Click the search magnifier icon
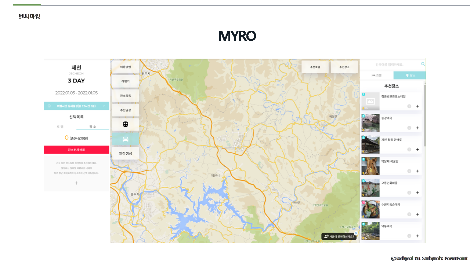The image size is (470, 264). [423, 64]
